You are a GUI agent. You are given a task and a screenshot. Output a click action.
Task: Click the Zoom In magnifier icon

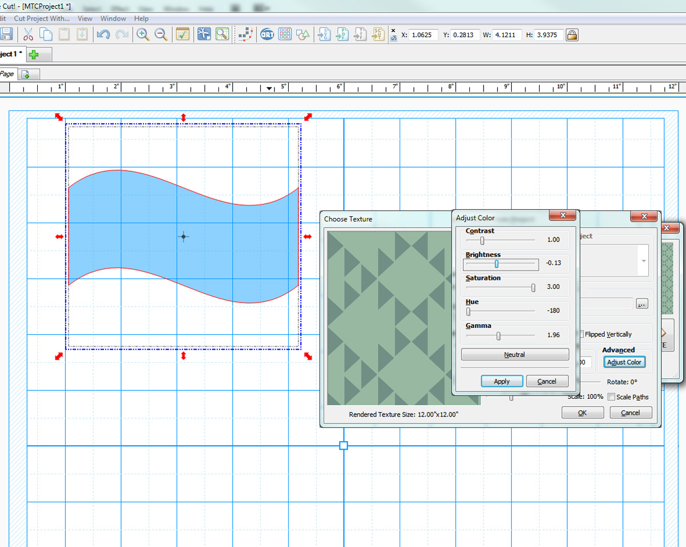pyautogui.click(x=142, y=34)
